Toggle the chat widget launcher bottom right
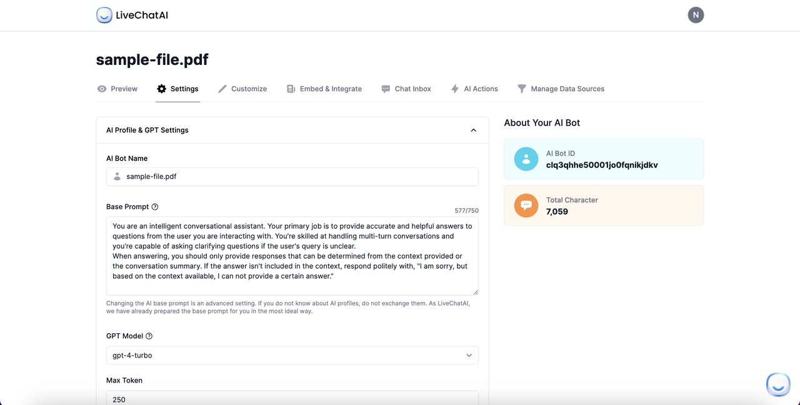 pos(778,385)
